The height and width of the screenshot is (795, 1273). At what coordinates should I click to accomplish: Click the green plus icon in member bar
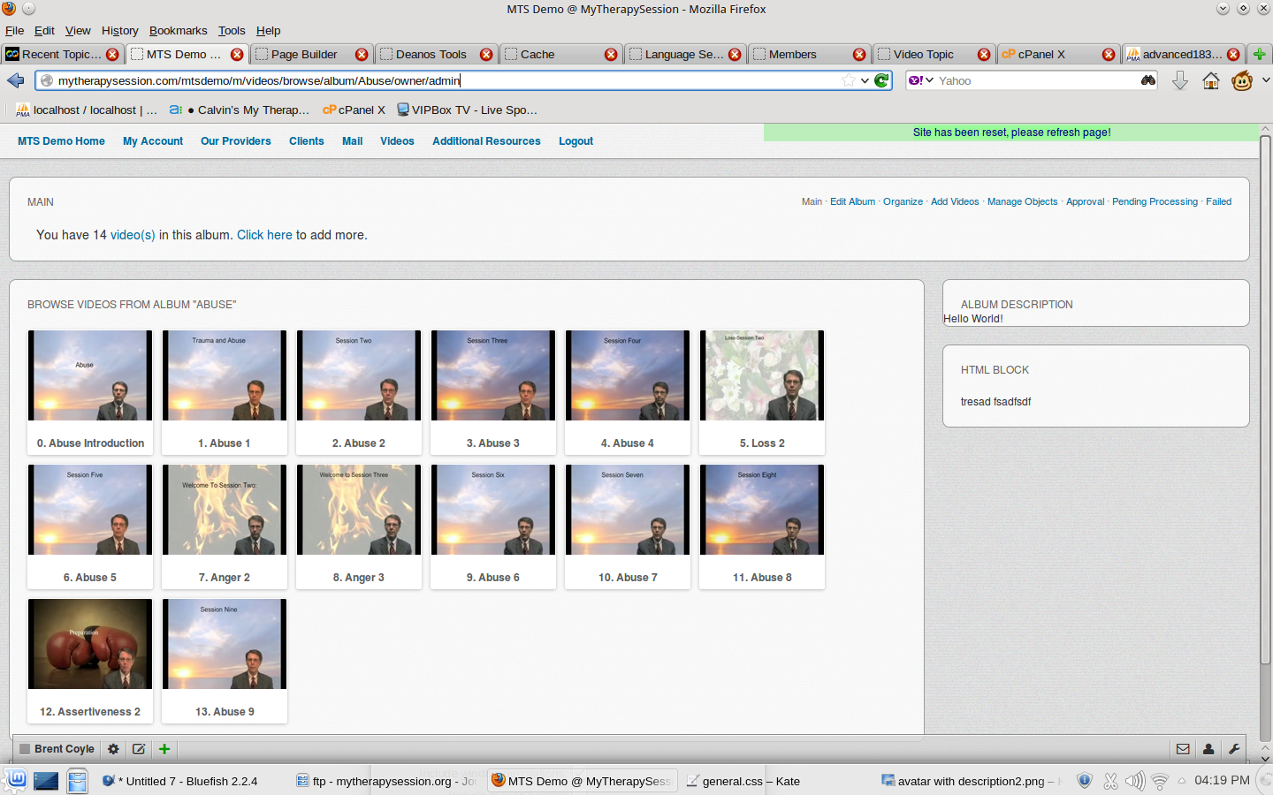point(164,749)
